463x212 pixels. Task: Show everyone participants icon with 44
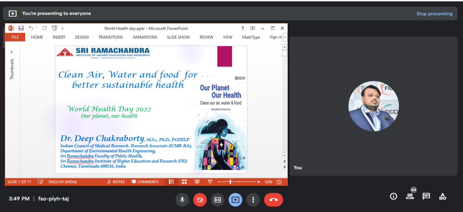coord(410,196)
